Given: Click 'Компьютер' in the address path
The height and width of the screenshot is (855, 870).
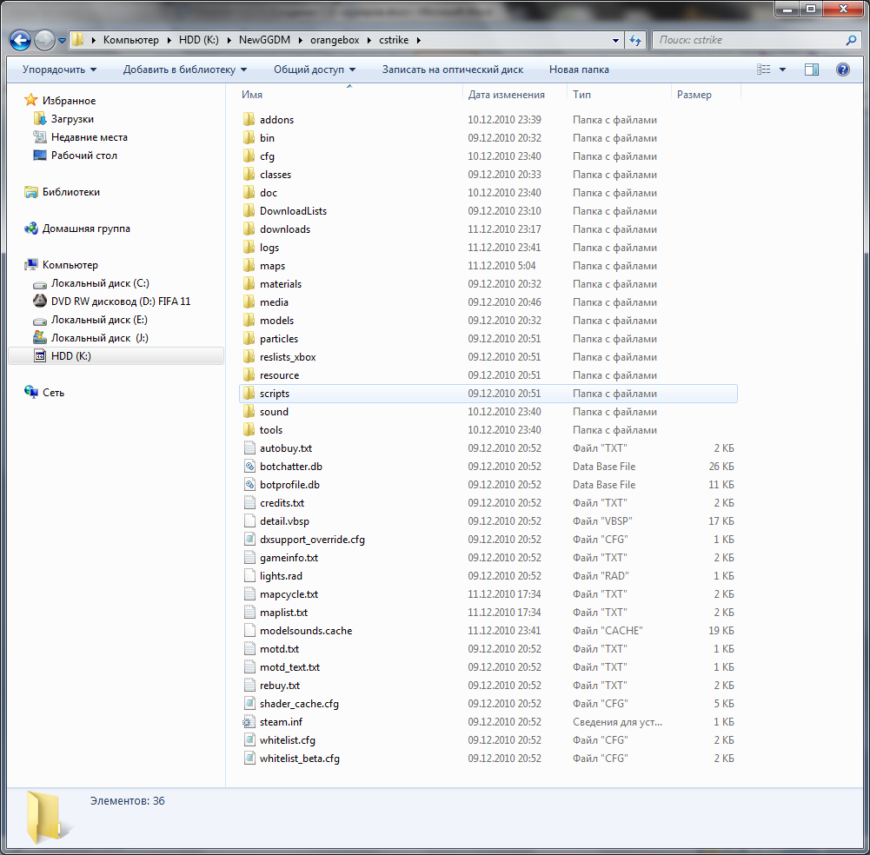Looking at the screenshot, I should click(x=131, y=40).
